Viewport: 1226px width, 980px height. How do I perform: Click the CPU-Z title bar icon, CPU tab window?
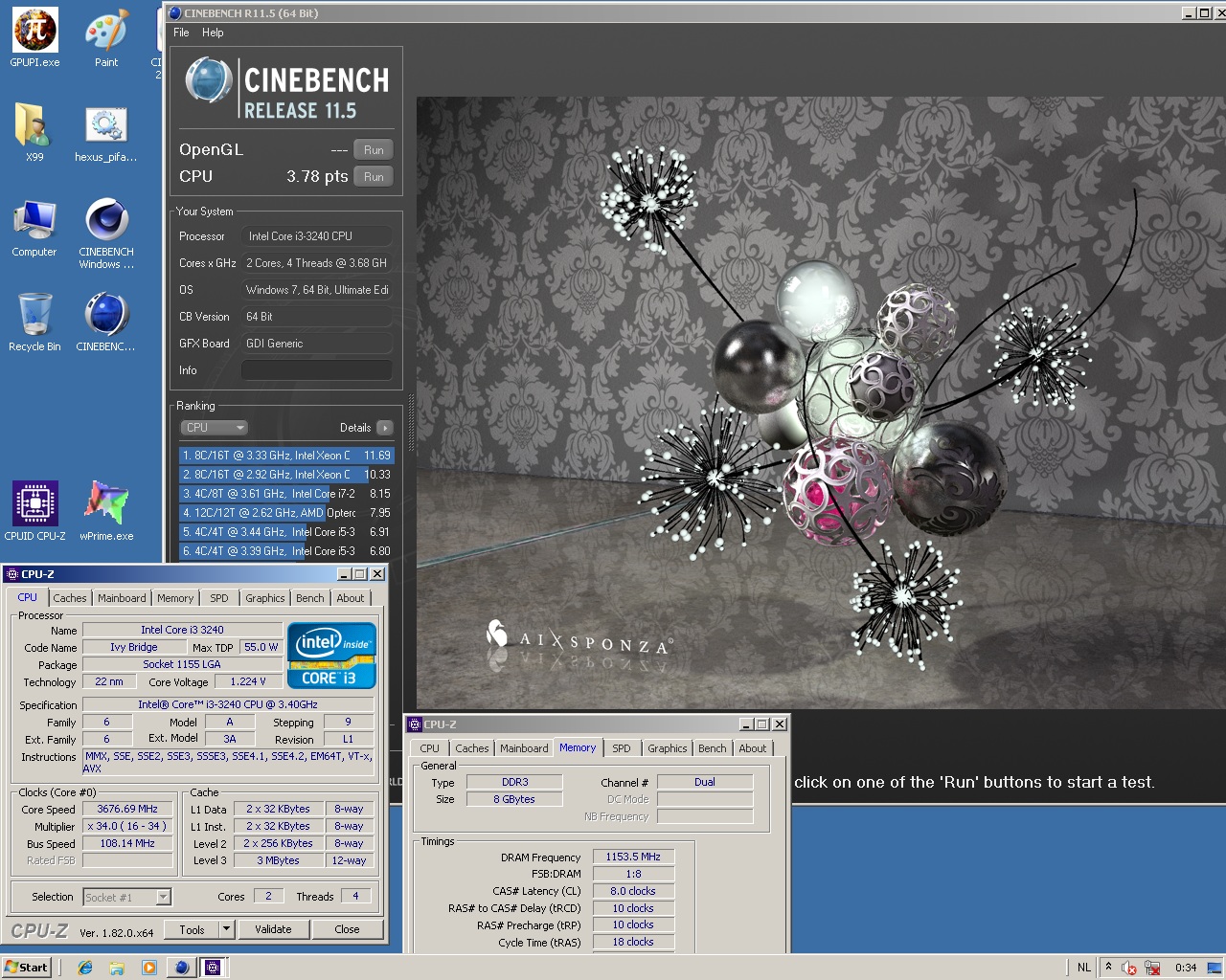11,574
